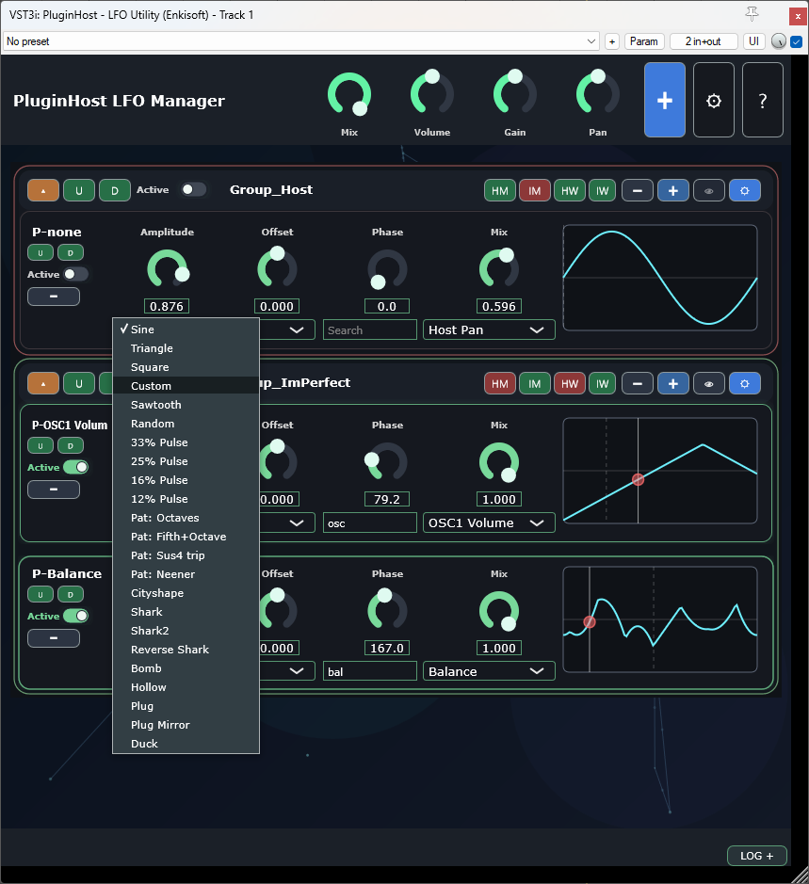Click Group_Host blue plus button
Viewport: 809px width, 884px height.
pyautogui.click(x=673, y=190)
